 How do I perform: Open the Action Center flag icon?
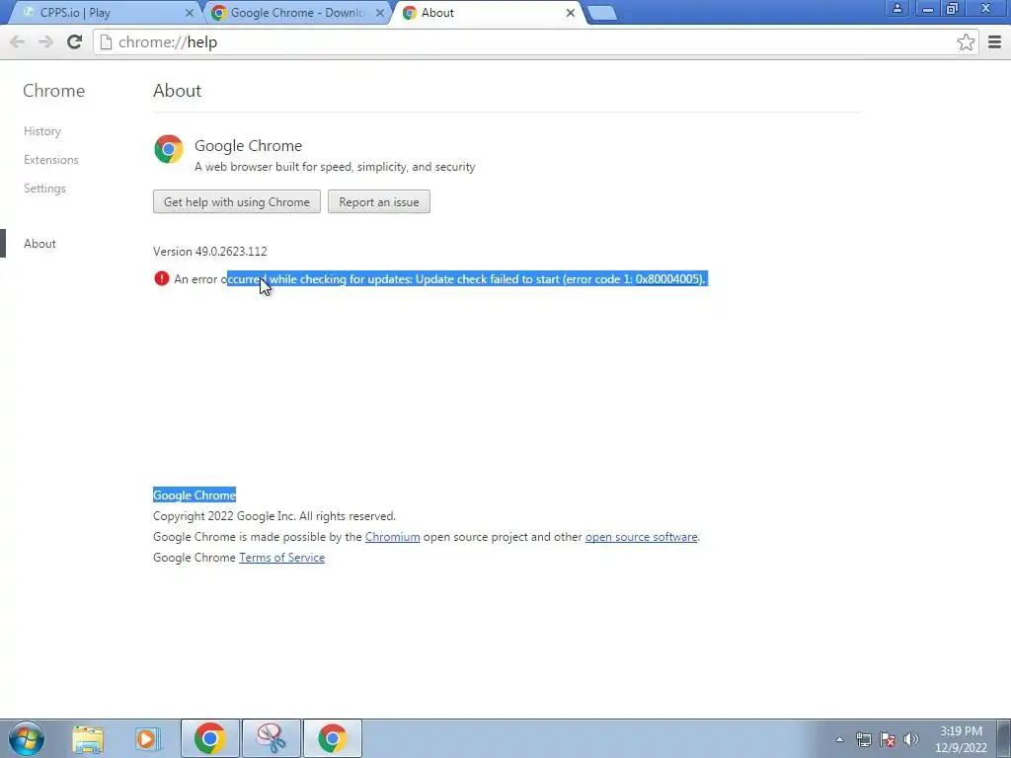(888, 739)
